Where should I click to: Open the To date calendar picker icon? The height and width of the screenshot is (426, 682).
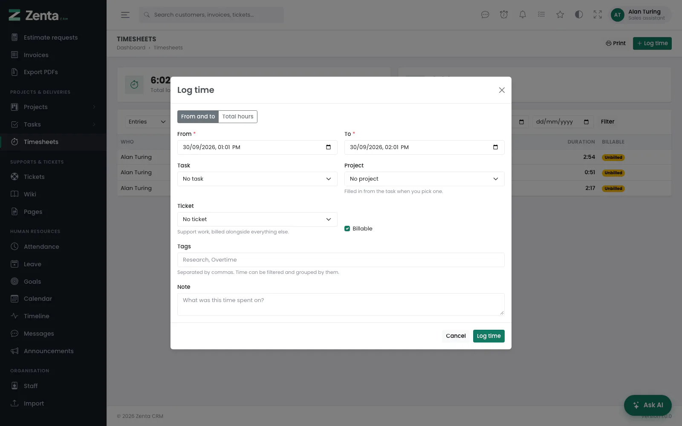pos(495,147)
